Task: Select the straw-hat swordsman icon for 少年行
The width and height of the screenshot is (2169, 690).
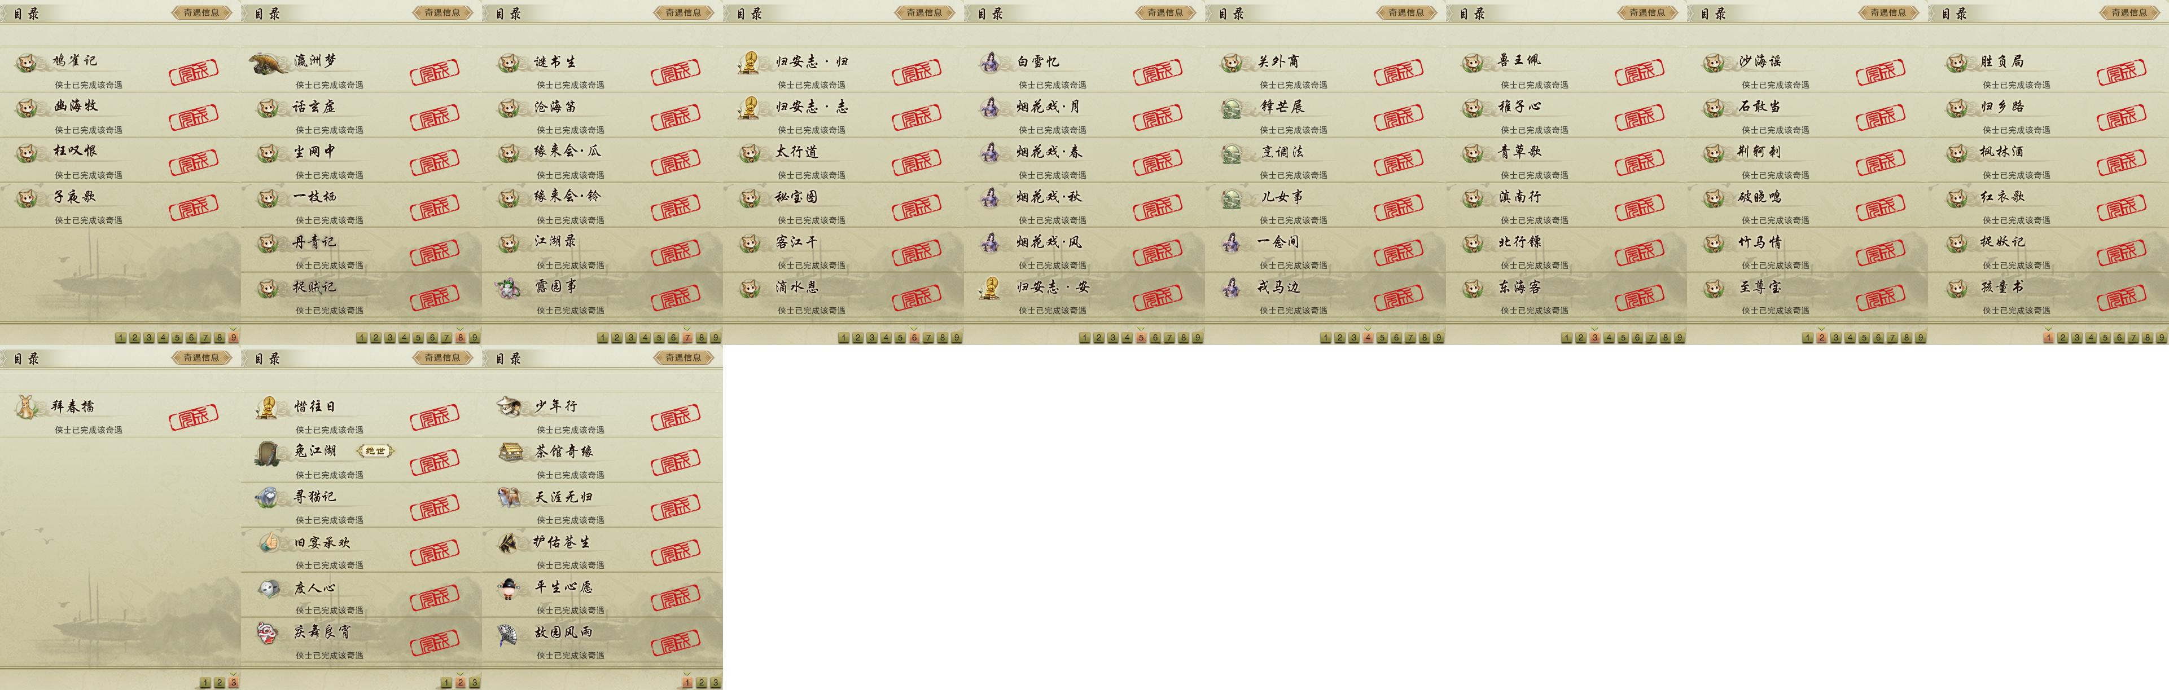Action: coord(510,406)
